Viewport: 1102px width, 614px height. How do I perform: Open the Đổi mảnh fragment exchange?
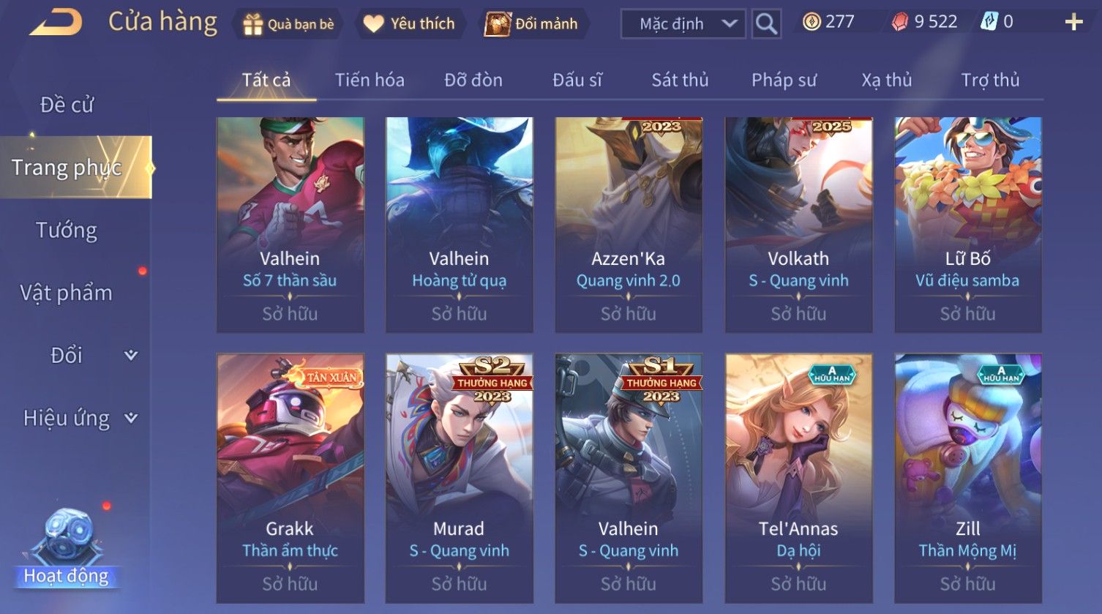[x=532, y=24]
